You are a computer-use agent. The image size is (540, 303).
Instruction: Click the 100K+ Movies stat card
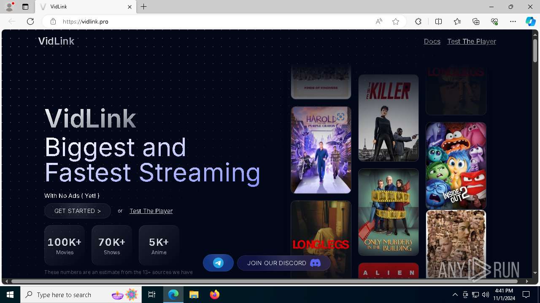coord(65,245)
